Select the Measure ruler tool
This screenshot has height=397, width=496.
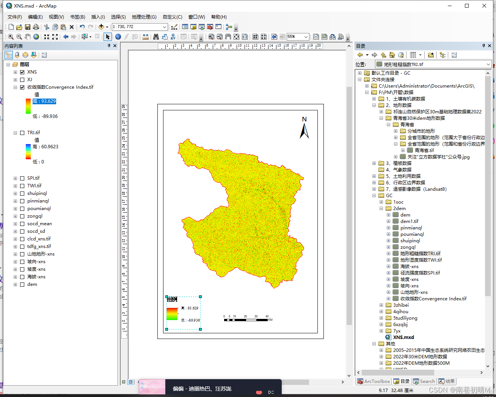coord(146,37)
